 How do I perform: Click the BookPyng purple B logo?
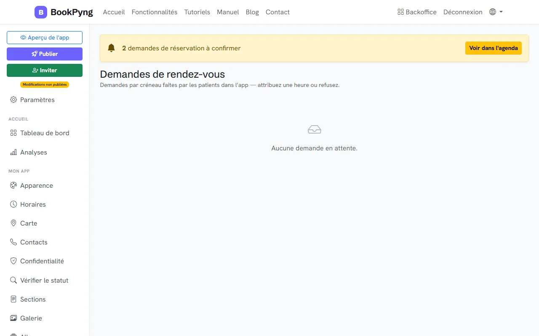pos(41,12)
